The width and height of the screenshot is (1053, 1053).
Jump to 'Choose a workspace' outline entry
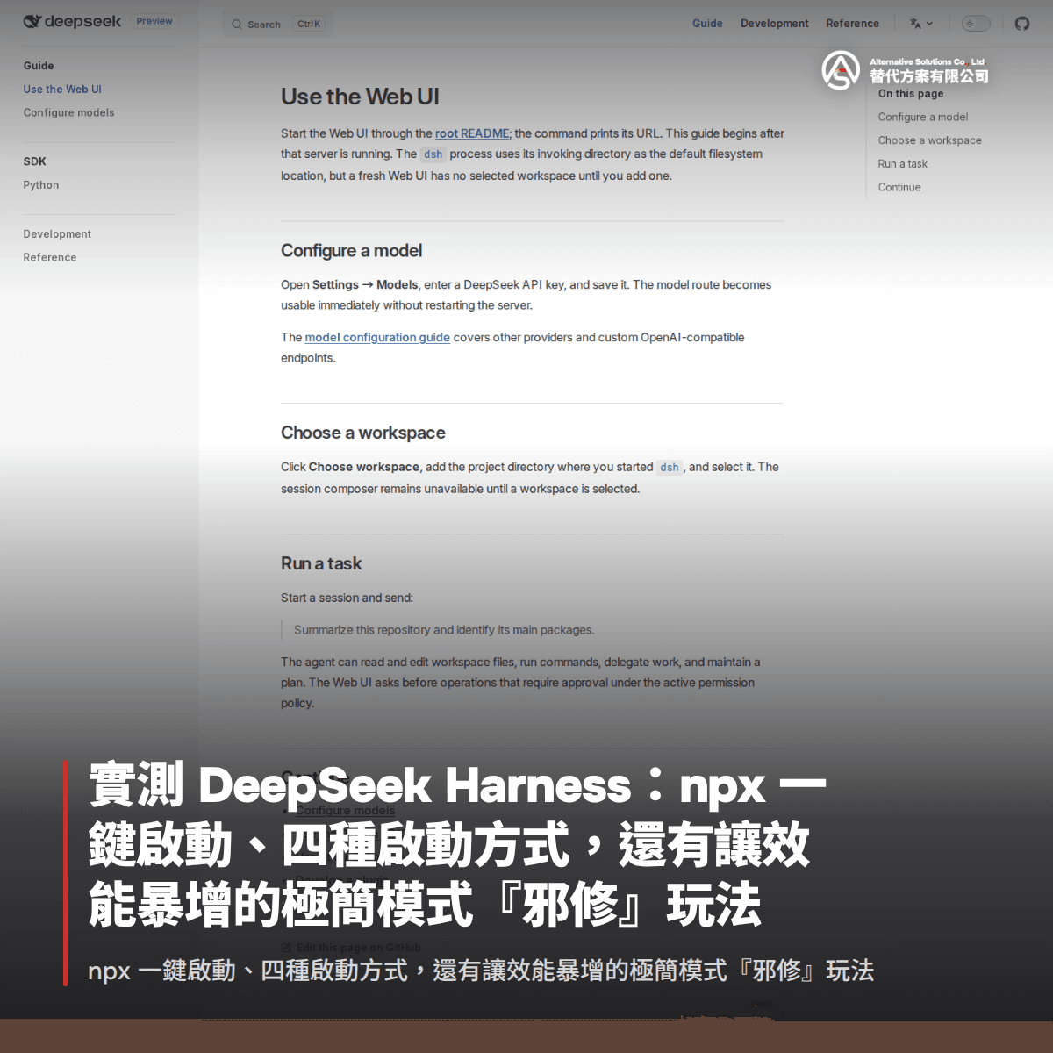point(930,140)
